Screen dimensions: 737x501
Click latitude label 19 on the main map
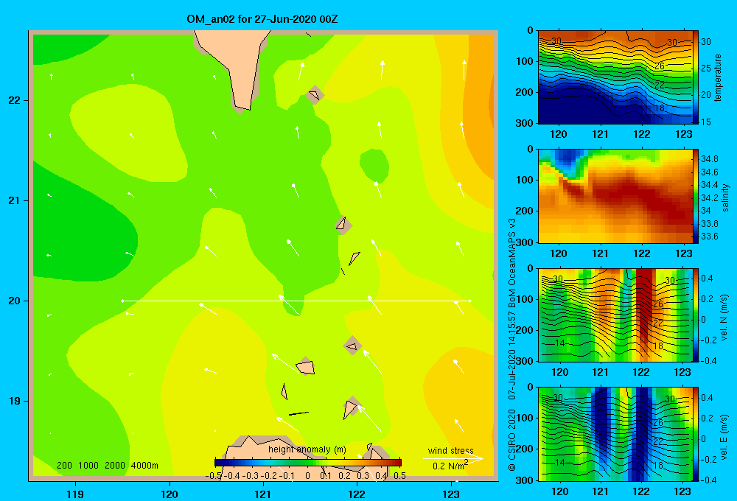click(15, 401)
